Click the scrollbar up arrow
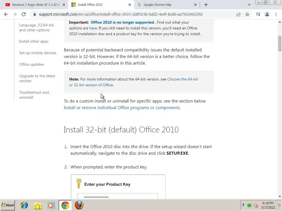The image size is (282, 211). (x=280, y=22)
